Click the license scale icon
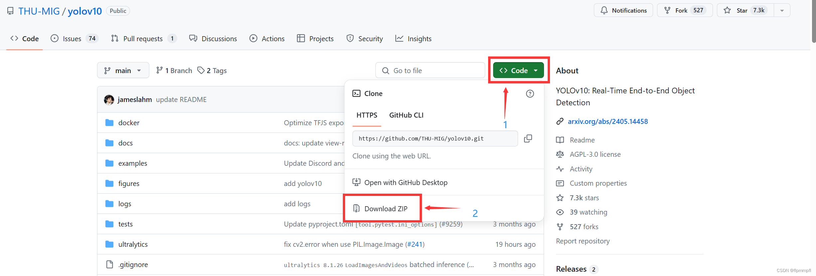This screenshot has width=816, height=276. (x=560, y=154)
